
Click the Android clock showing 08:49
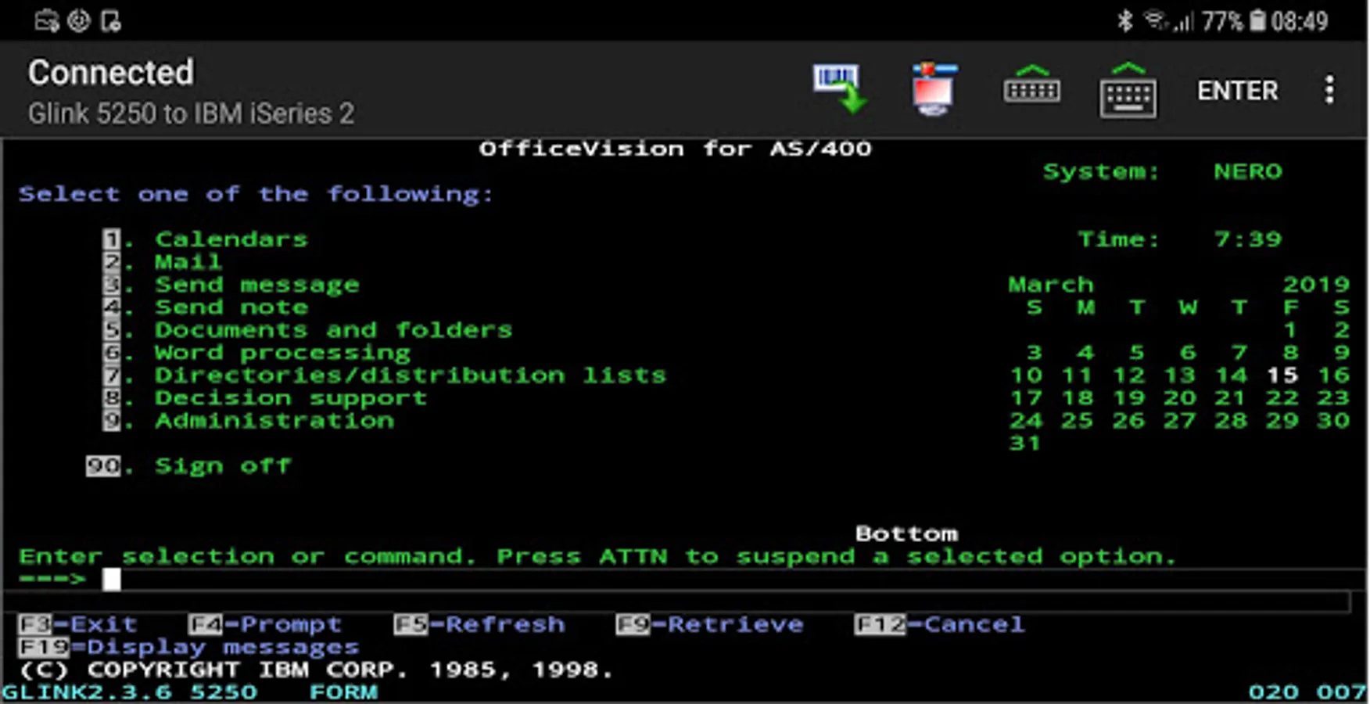pos(1300,21)
